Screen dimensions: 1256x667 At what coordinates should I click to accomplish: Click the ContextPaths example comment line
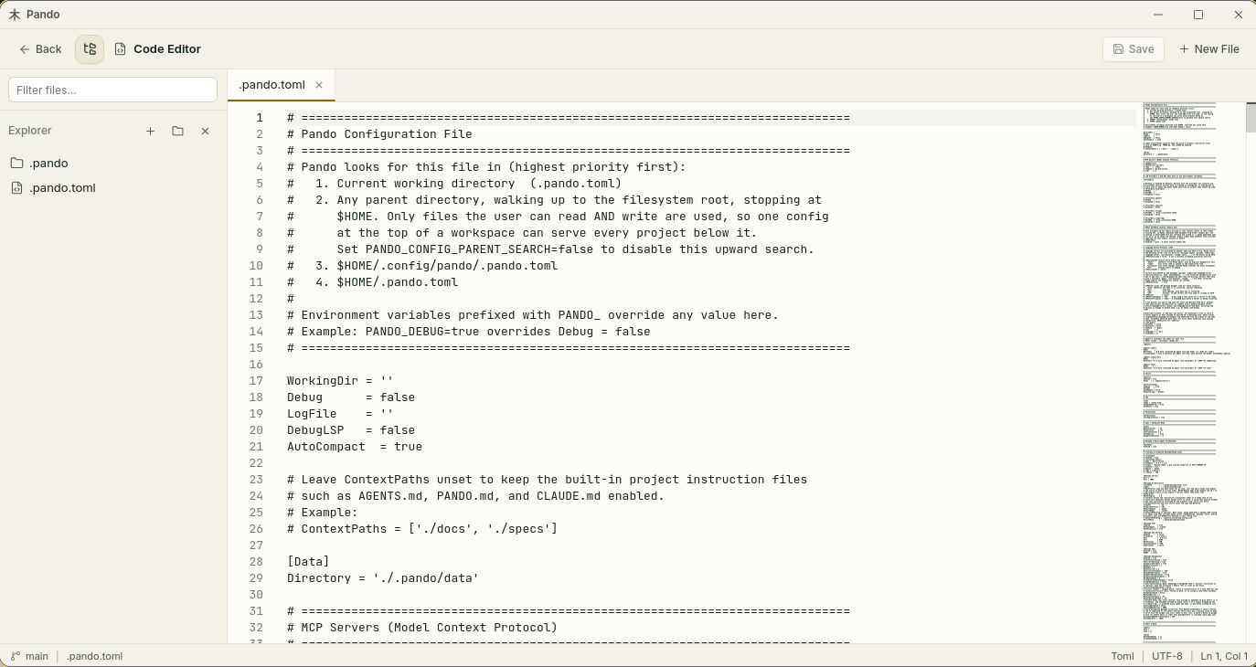(421, 529)
